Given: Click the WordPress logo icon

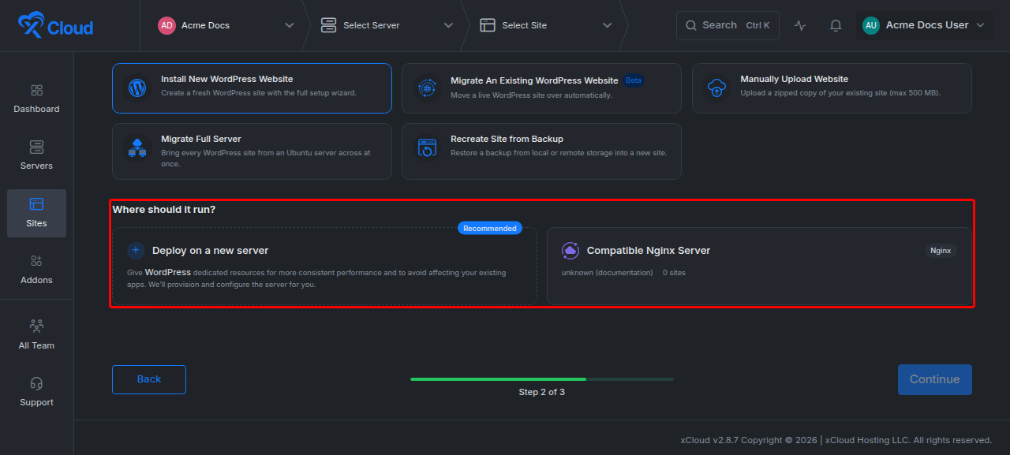Looking at the screenshot, I should click(137, 88).
